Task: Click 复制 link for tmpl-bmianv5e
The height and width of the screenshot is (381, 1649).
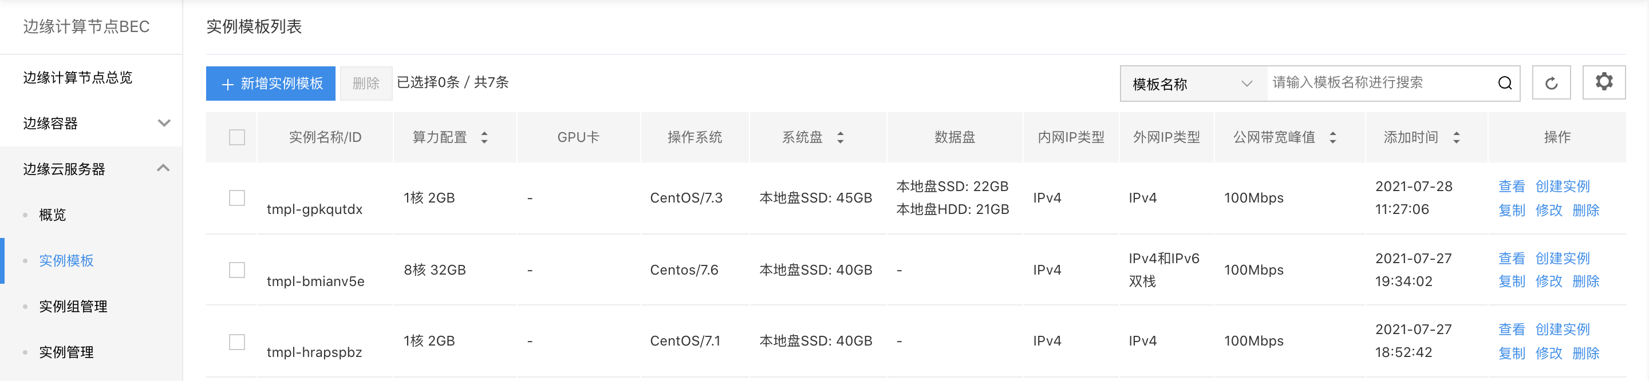Action: pyautogui.click(x=1512, y=281)
